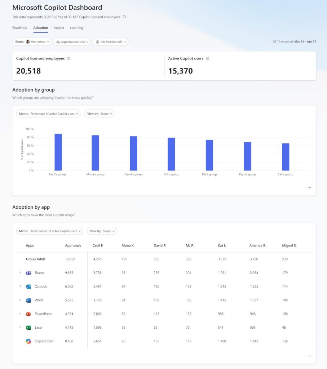Click the David's group bar
327x369 pixels.
coord(133,153)
